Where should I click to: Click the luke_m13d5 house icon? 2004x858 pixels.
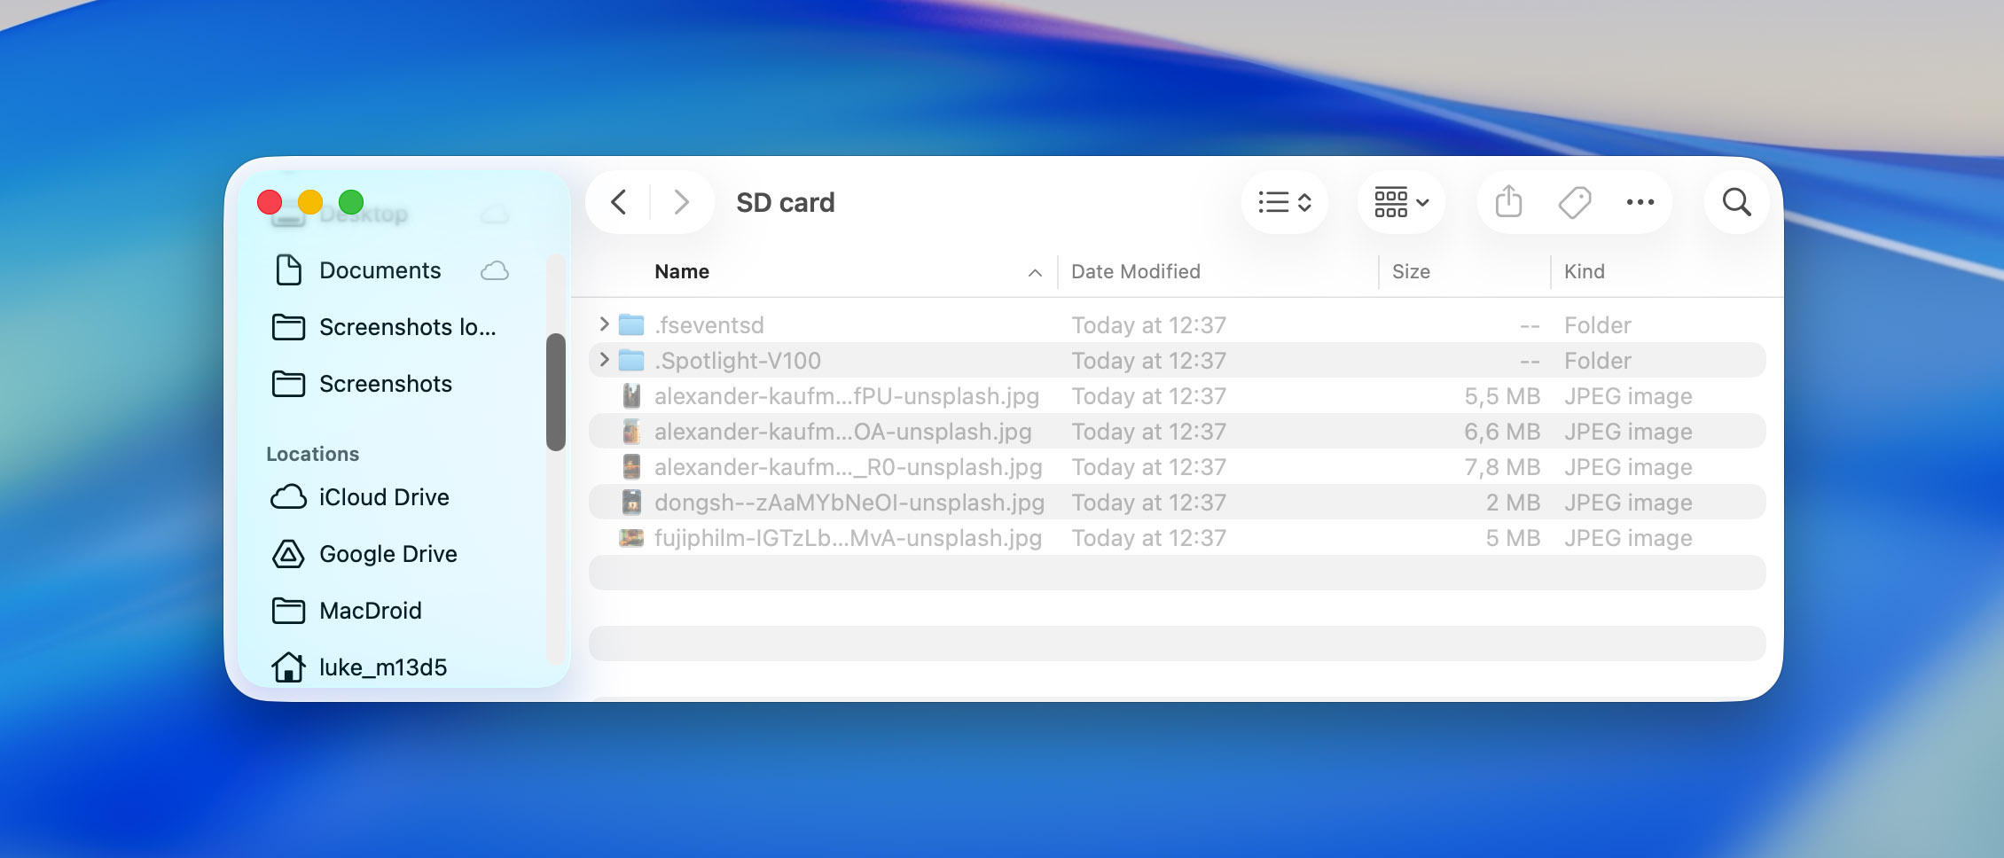pyautogui.click(x=288, y=667)
